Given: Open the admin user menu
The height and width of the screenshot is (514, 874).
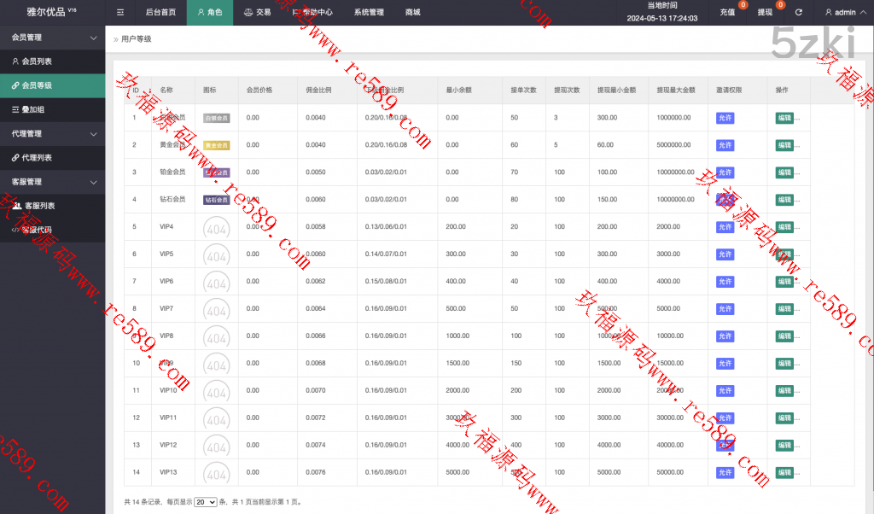Looking at the screenshot, I should point(840,13).
